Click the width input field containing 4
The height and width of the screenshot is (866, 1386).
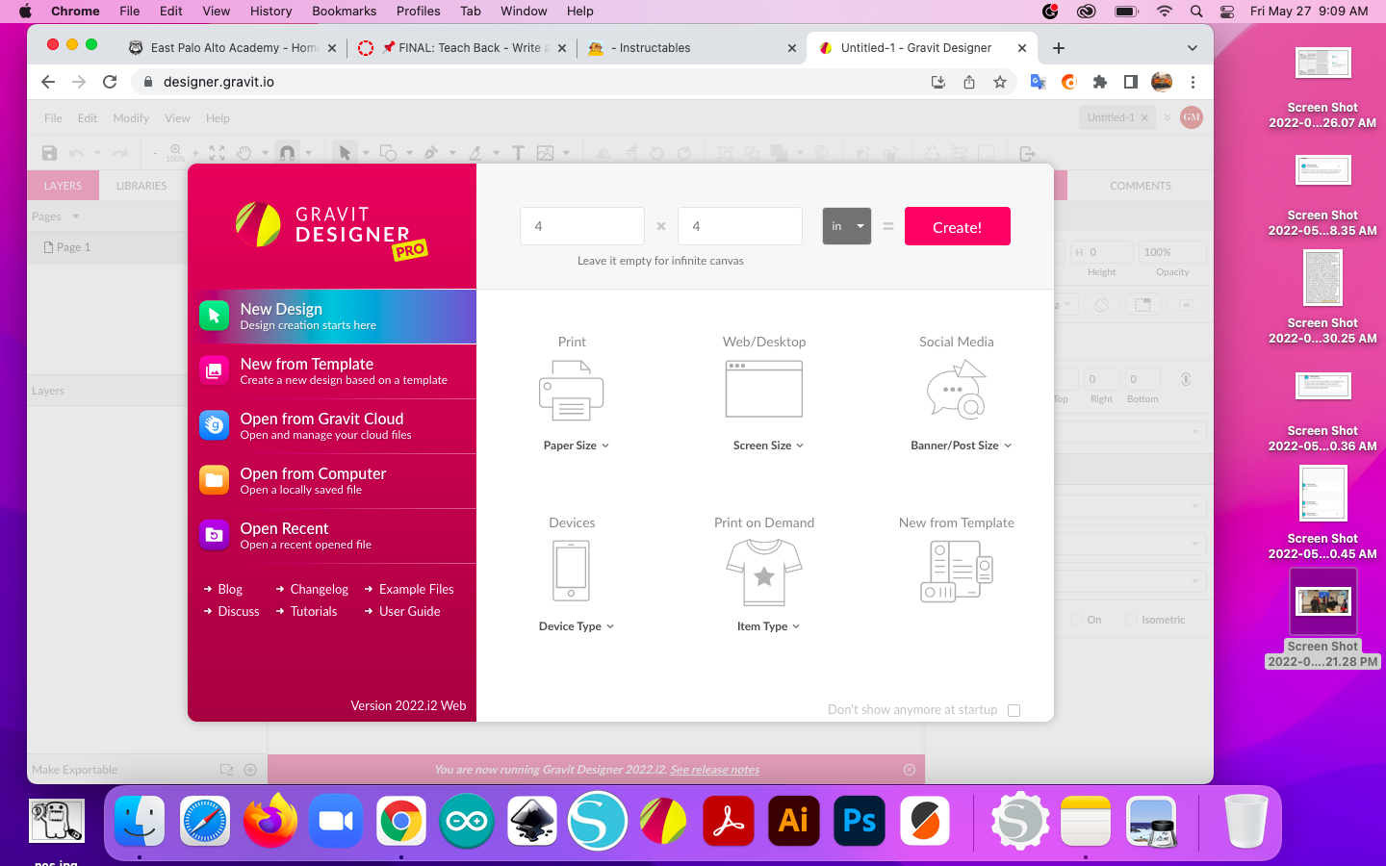[x=581, y=225]
